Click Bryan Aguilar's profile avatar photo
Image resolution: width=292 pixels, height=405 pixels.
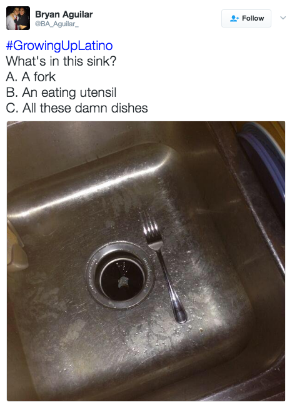coord(18,18)
